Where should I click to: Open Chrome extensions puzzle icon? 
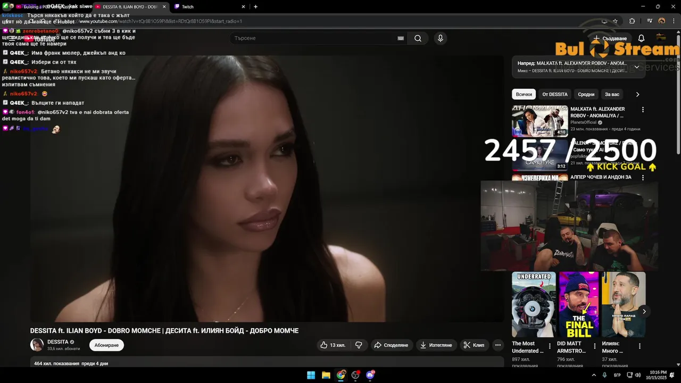632,21
